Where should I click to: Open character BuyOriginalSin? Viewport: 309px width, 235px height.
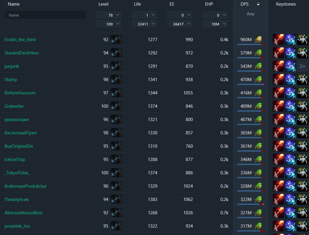coord(19,146)
